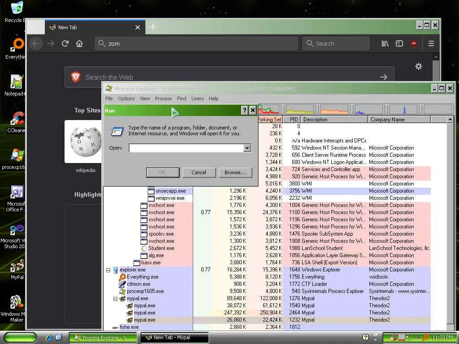Open Process Explorer Options menu
Viewport: 459px width, 344px height.
tap(126, 99)
